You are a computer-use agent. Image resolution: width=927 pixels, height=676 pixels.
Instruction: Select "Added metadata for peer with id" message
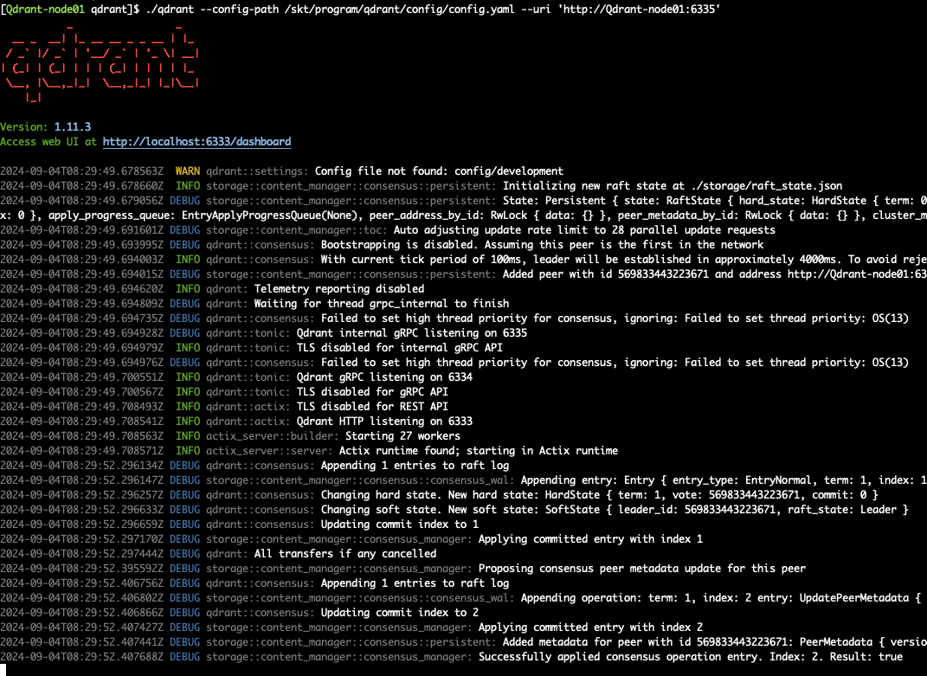pyautogui.click(x=714, y=642)
